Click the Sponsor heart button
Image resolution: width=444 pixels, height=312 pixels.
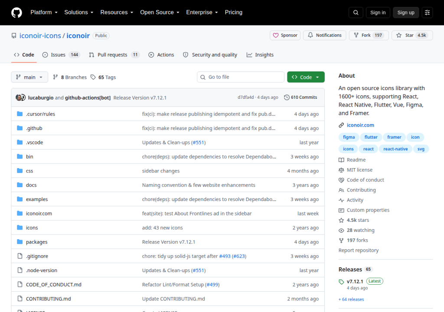pos(285,36)
